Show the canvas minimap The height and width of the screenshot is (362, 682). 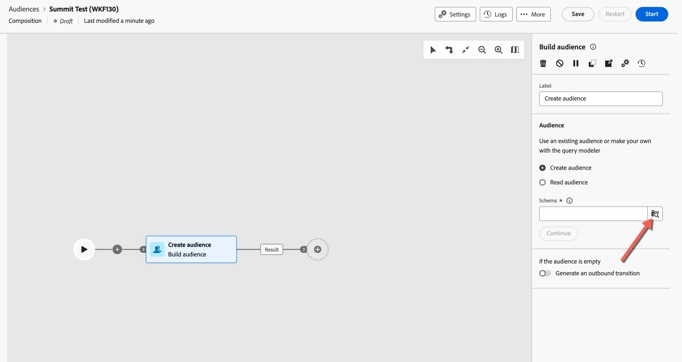(x=515, y=50)
